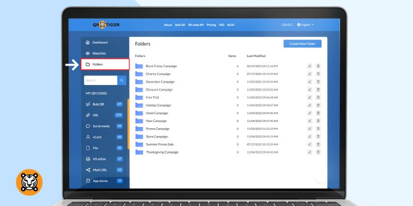The height and width of the screenshot is (206, 413).
Task: Open Multi URL QR codes category
Action: [104, 170]
